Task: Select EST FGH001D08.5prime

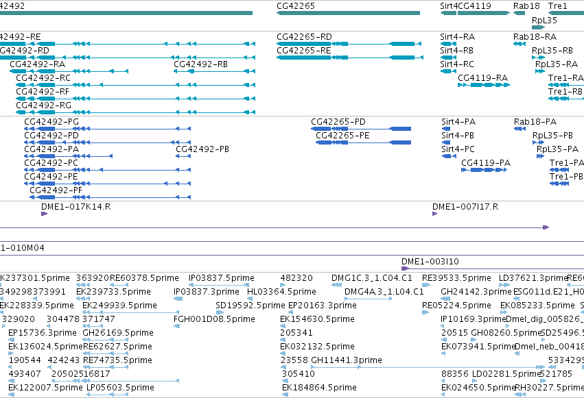Action: [x=176, y=326]
